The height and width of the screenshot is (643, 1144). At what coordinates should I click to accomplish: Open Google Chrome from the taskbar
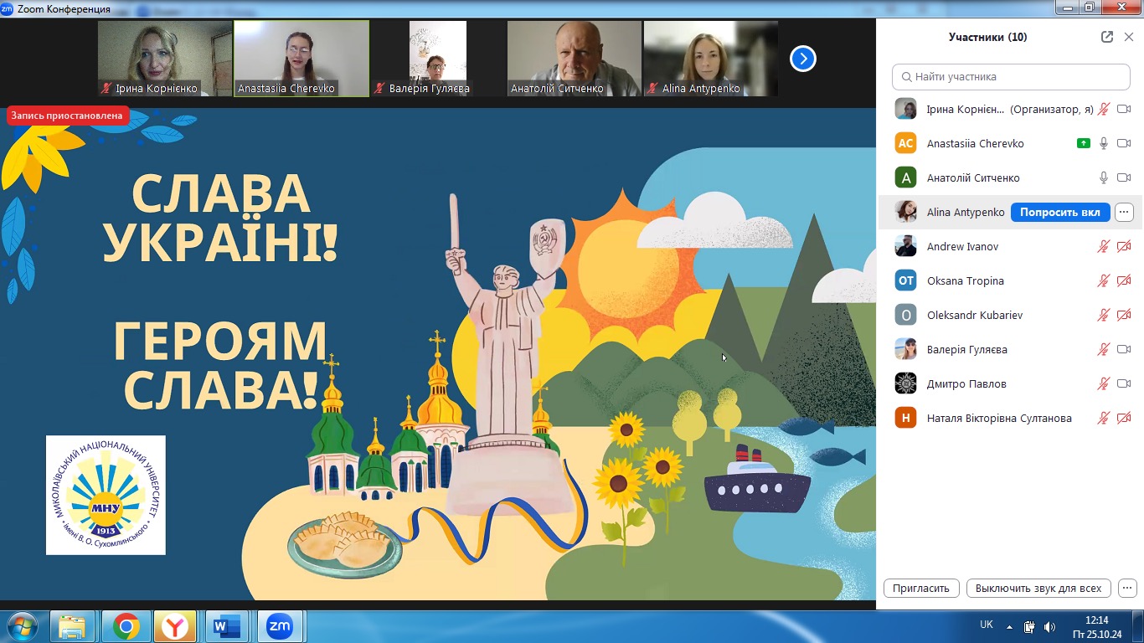pos(126,626)
